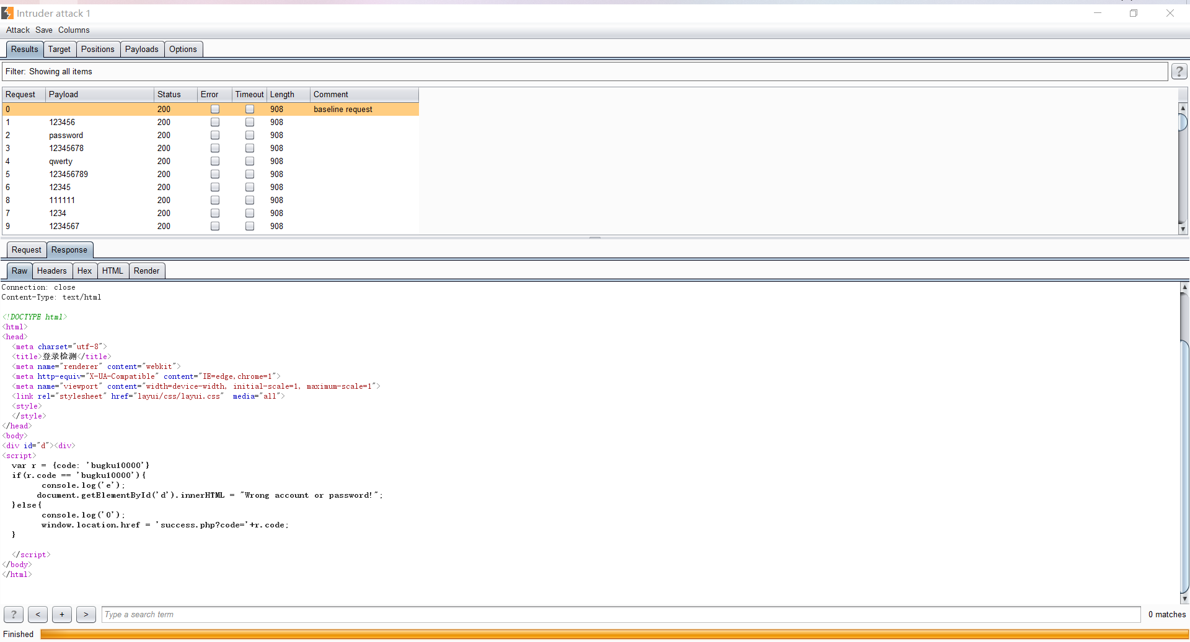This screenshot has height=642, width=1190.
Task: Switch to the Positions tab
Action: click(x=98, y=49)
